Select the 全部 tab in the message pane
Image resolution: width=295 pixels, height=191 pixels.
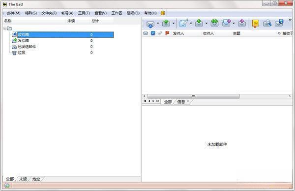click(x=168, y=102)
